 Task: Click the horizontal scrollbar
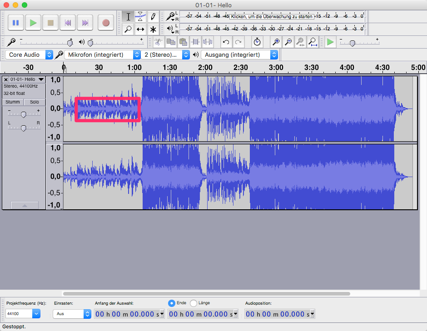206,294
